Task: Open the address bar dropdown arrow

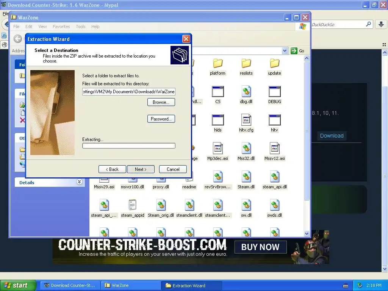Action: click(x=285, y=51)
